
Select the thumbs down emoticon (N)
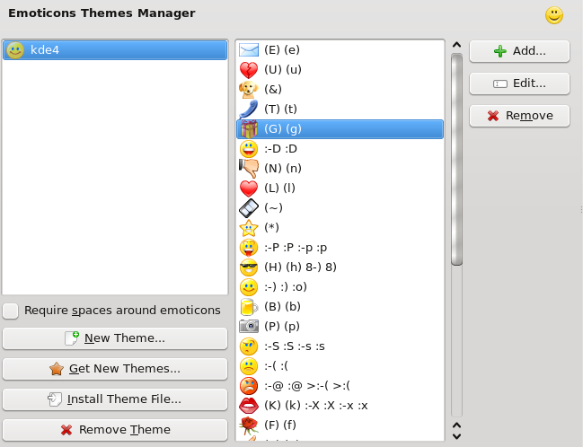click(x=249, y=169)
